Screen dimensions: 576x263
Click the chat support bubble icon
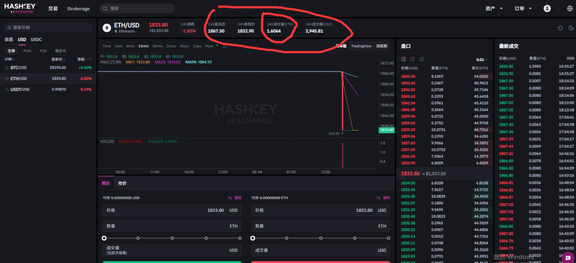[567, 257]
